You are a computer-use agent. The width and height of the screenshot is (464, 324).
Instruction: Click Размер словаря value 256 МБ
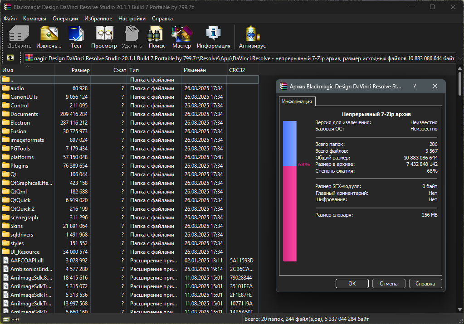click(x=430, y=215)
